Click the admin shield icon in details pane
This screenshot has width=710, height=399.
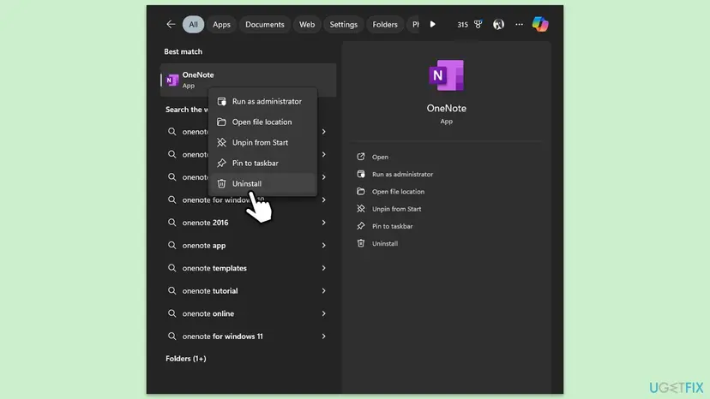[361, 174]
